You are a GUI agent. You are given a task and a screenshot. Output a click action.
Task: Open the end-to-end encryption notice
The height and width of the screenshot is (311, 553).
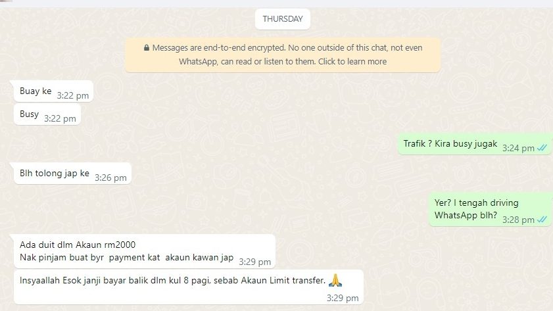tap(283, 55)
